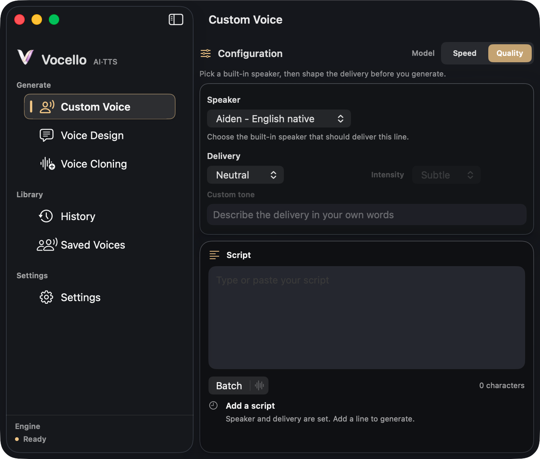The image size is (540, 459).
Task: Go to Voice Design
Action: click(100, 135)
